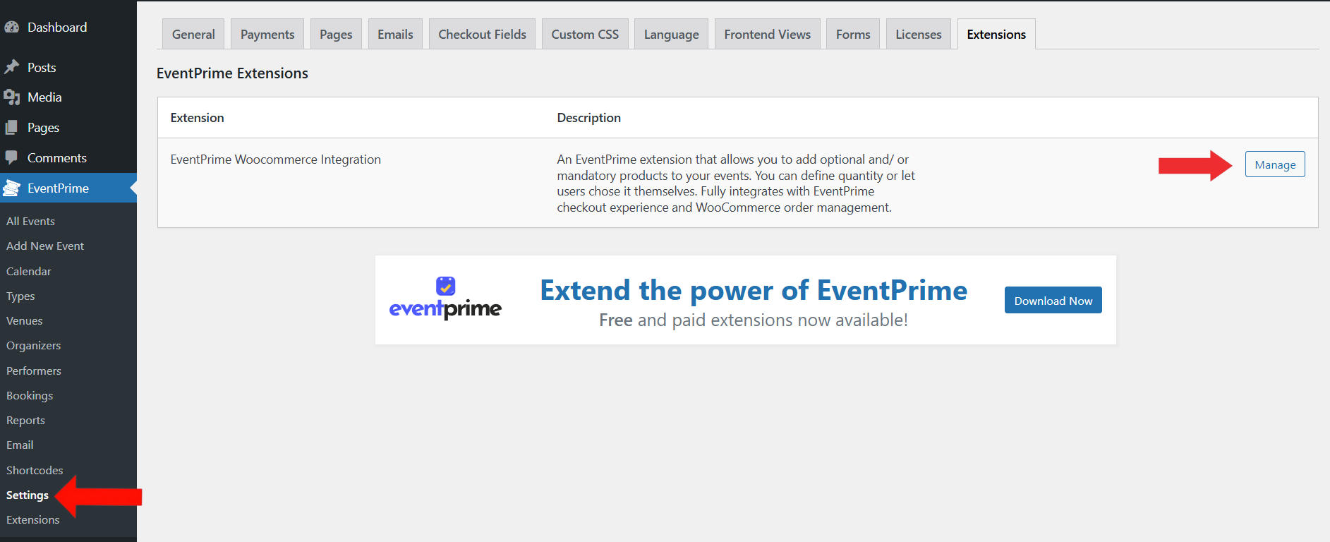1330x542 pixels.
Task: Open the Pages settings tab
Action: tap(336, 34)
